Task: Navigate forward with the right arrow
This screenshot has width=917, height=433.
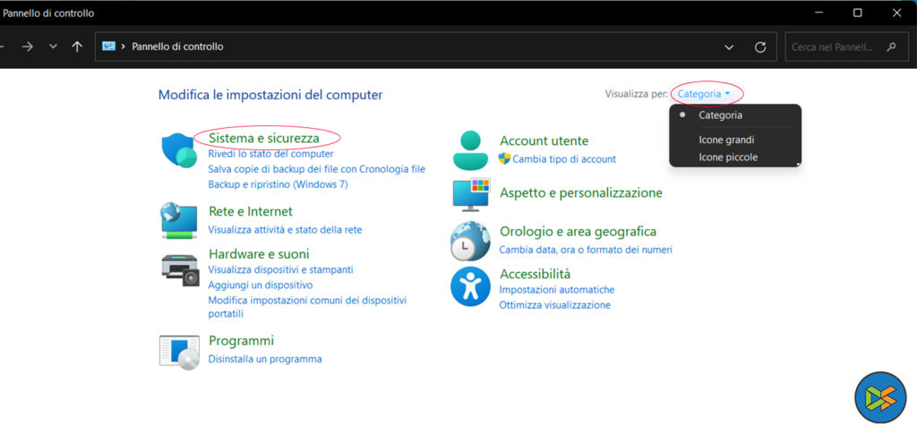Action: point(28,47)
